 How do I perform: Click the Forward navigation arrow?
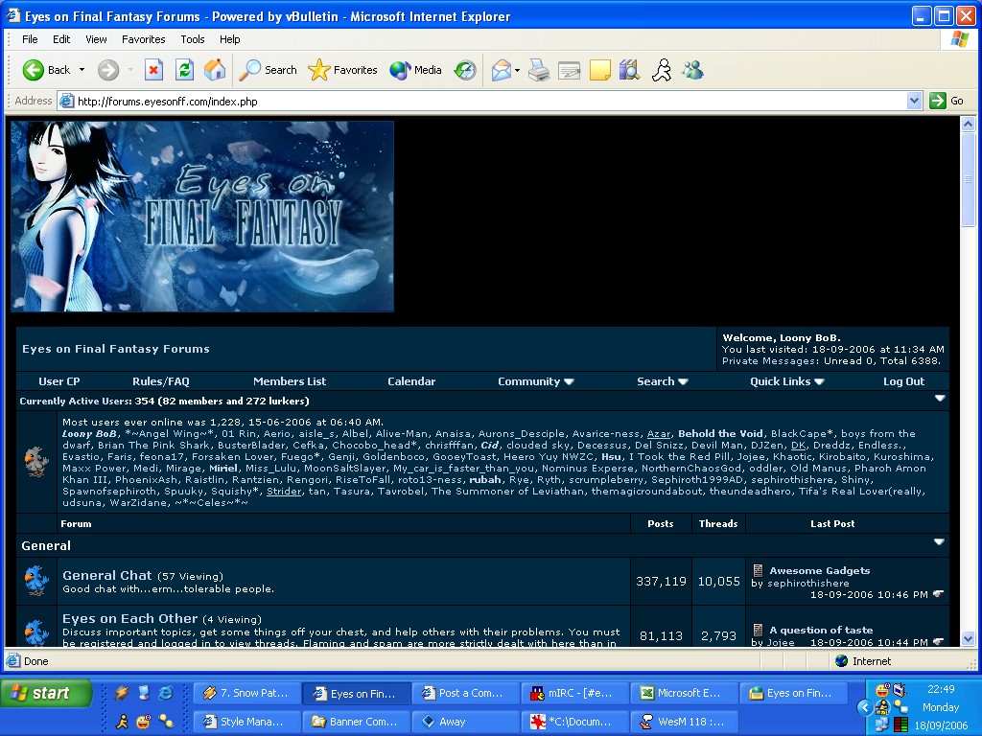click(x=107, y=70)
